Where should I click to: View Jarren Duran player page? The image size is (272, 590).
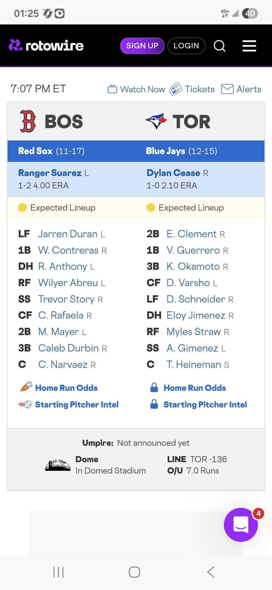tap(68, 234)
